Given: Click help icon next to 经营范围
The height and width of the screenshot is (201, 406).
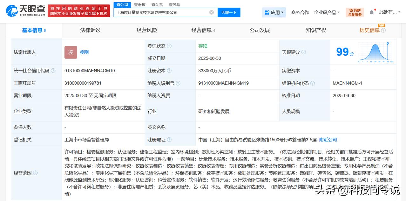Looking at the screenshot, I should (x=35, y=173).
